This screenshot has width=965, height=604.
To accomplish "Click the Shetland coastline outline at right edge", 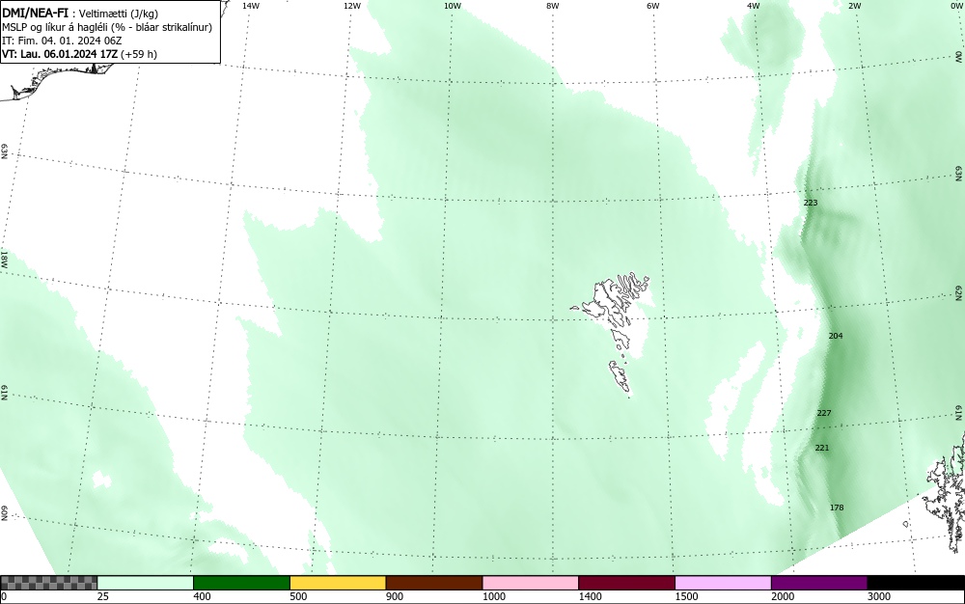I will pos(945,492).
